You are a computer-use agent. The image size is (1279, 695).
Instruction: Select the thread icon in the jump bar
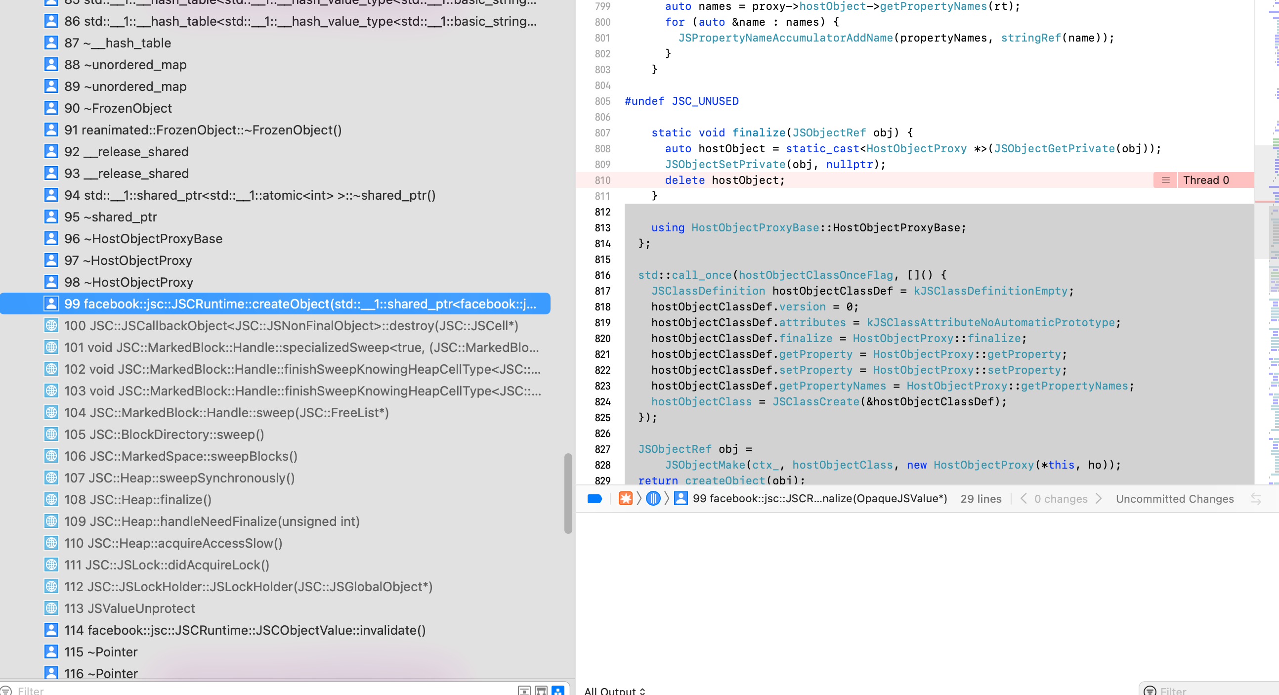pyautogui.click(x=653, y=498)
